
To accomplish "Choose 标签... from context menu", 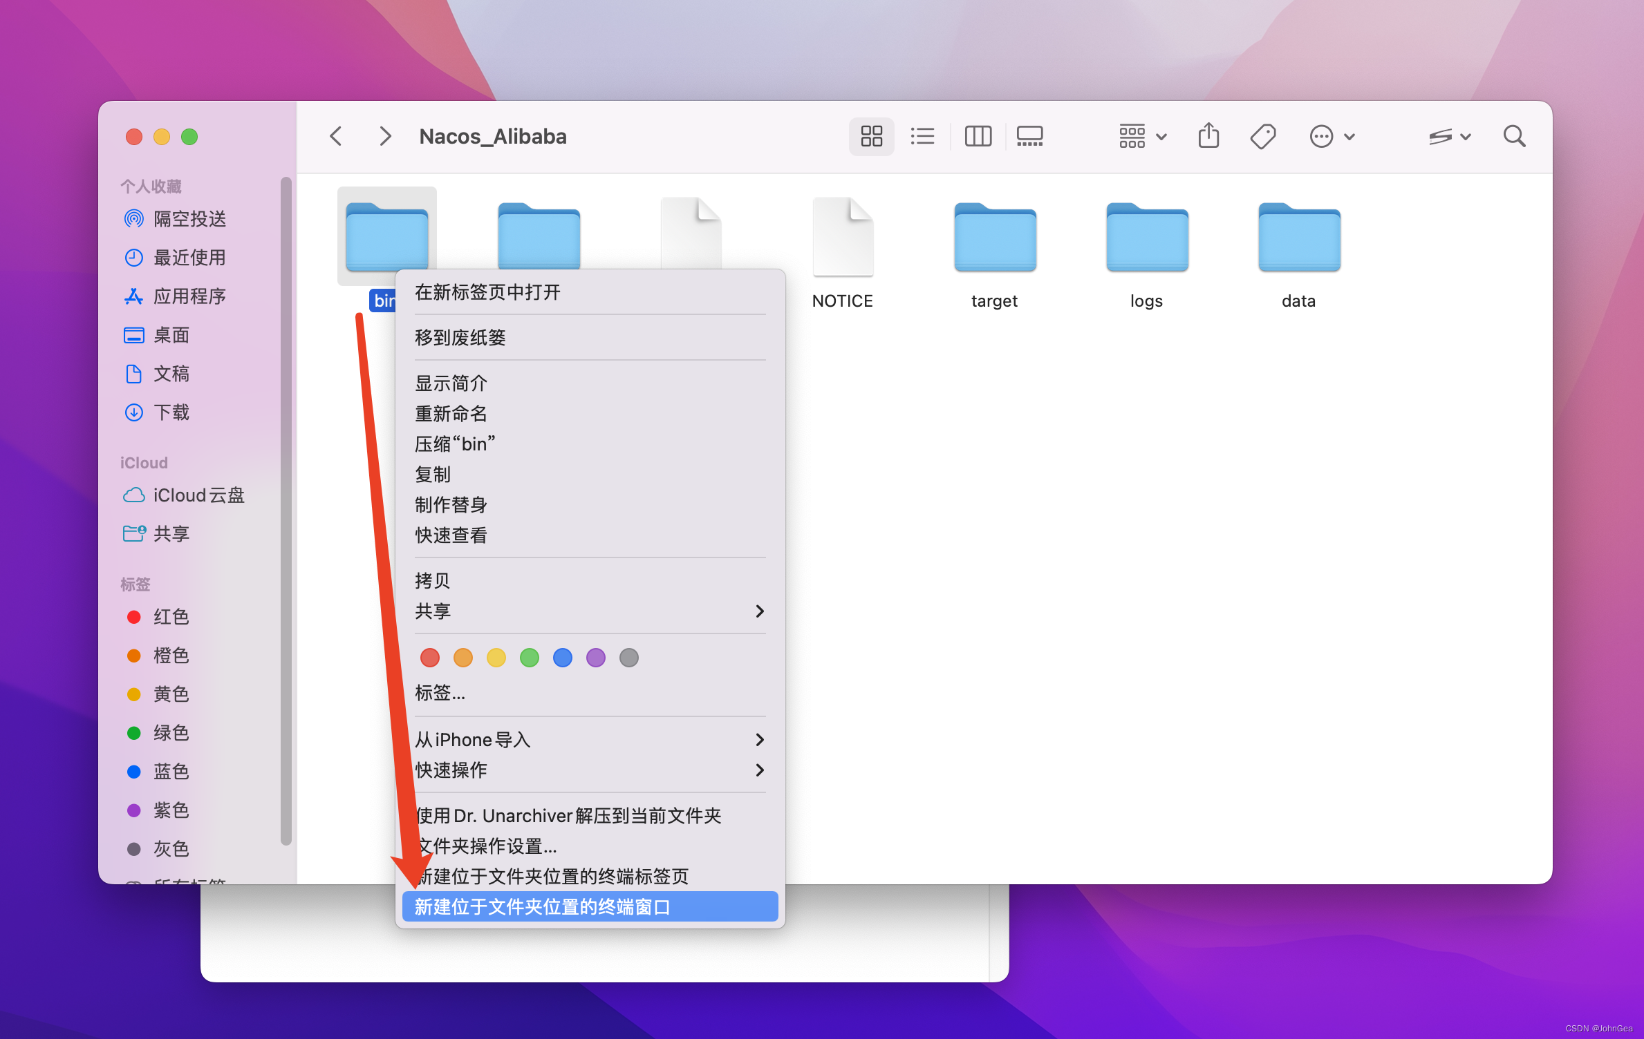I will [x=590, y=693].
